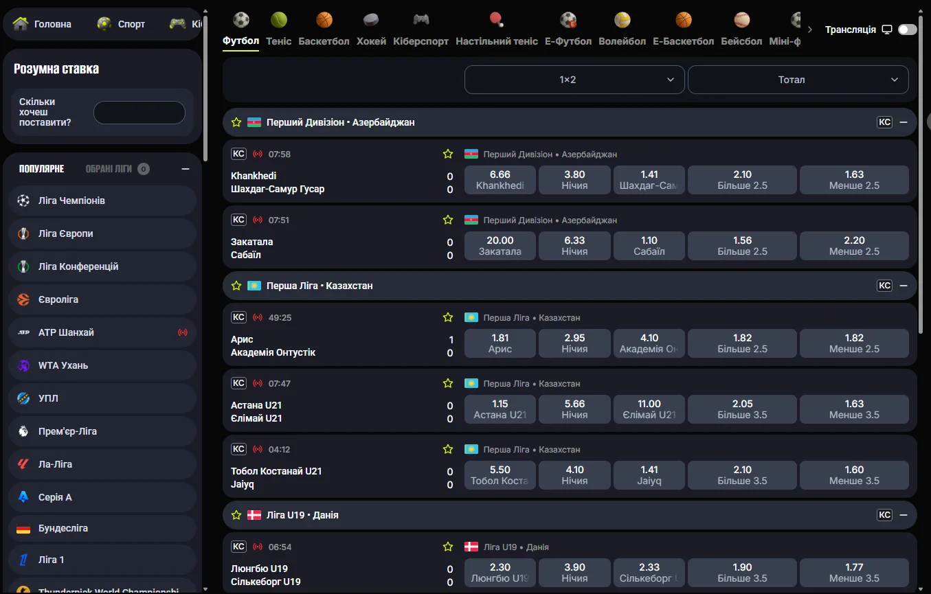Select Арис win odds 1.81
This screenshot has width=931, height=594.
pyautogui.click(x=500, y=343)
